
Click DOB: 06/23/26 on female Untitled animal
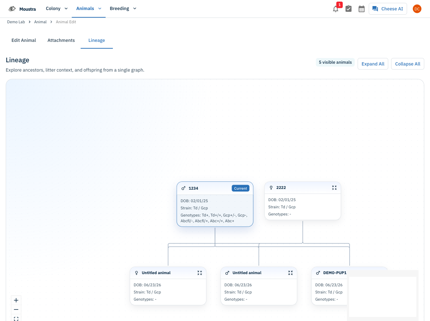[x=147, y=285]
